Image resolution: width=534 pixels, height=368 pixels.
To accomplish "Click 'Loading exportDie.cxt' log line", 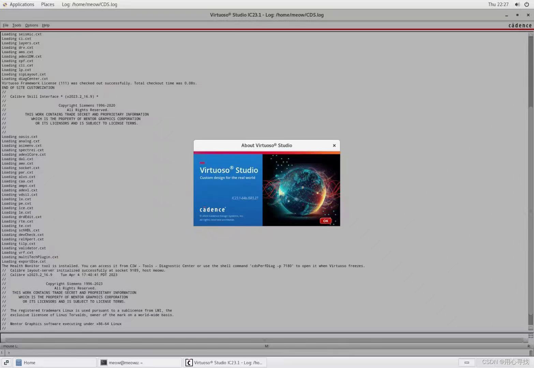I will 24,261.
